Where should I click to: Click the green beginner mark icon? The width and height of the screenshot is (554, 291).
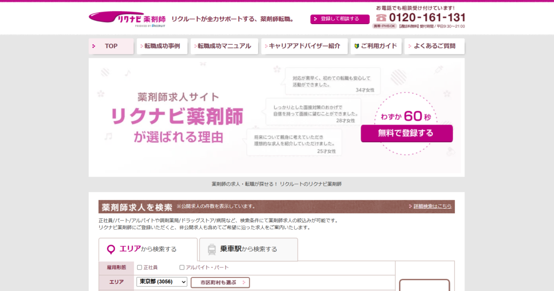pos(356,46)
